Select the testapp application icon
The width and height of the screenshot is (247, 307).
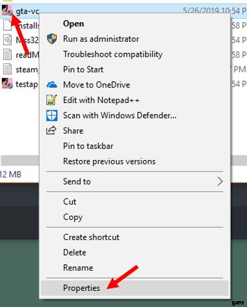pos(7,84)
